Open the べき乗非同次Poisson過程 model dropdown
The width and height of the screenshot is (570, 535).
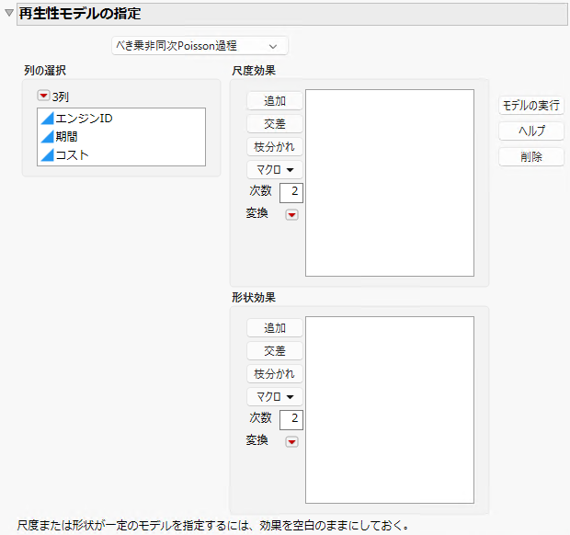tap(199, 46)
